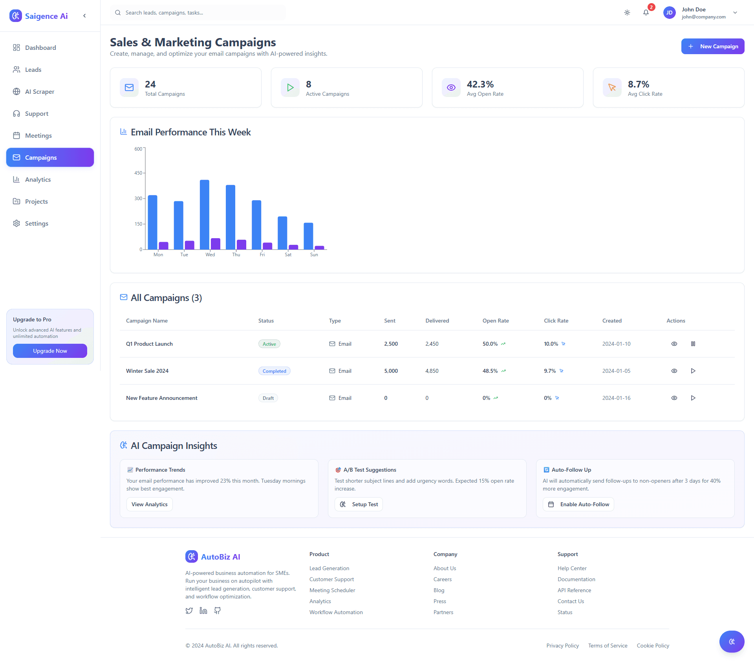754x662 pixels.
Task: Open the Cookie Policy link
Action: 653,646
